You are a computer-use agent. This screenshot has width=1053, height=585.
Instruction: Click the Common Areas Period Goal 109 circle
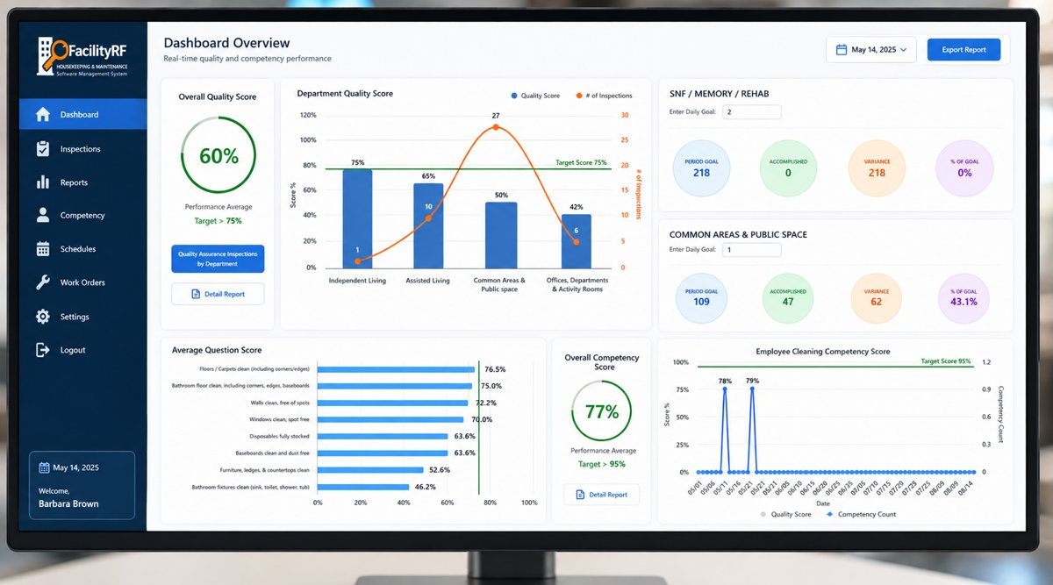coord(701,296)
